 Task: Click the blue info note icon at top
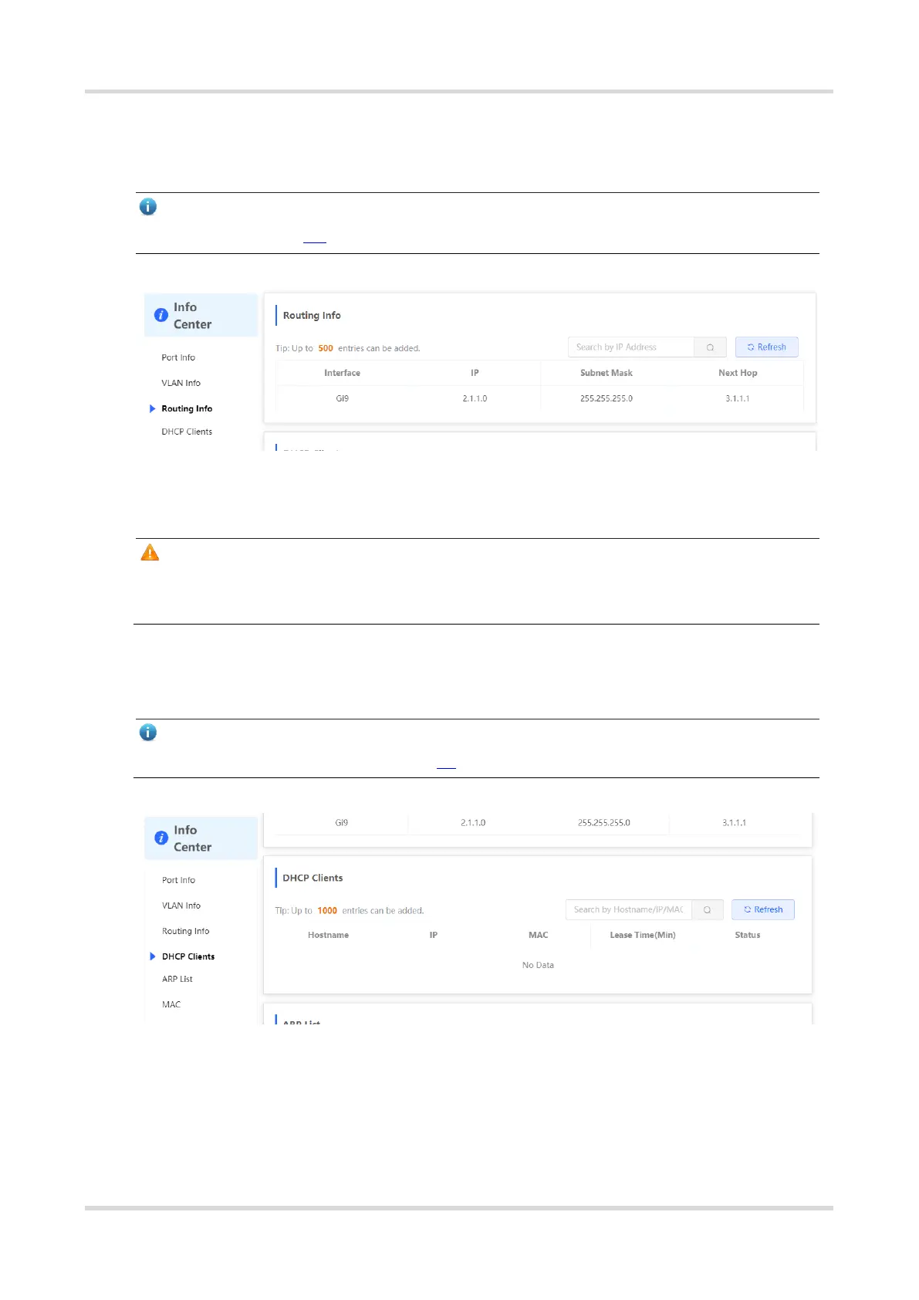coord(148,207)
